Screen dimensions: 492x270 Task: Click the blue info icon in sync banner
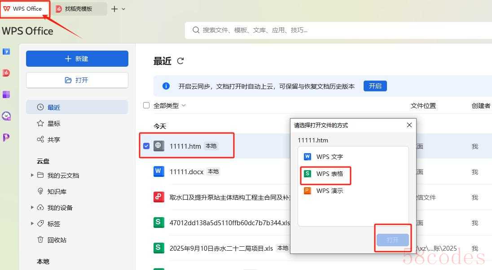(x=166, y=86)
